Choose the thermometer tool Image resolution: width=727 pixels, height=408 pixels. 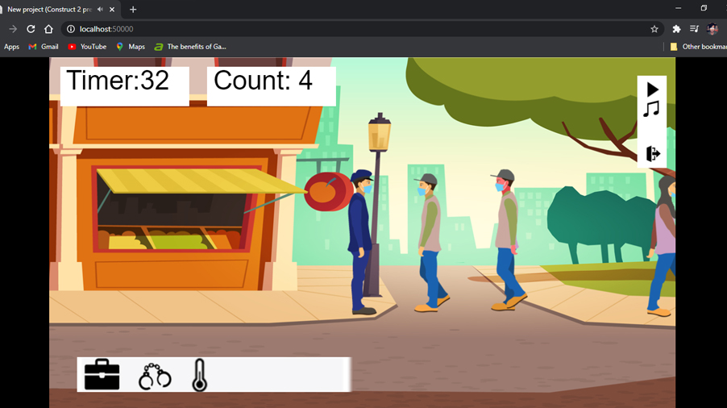199,376
